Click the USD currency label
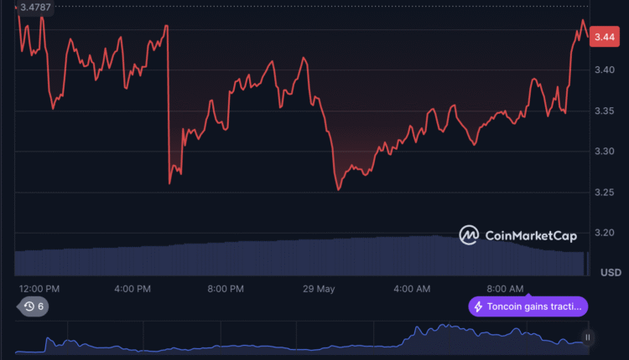This screenshot has width=629, height=360. click(611, 273)
